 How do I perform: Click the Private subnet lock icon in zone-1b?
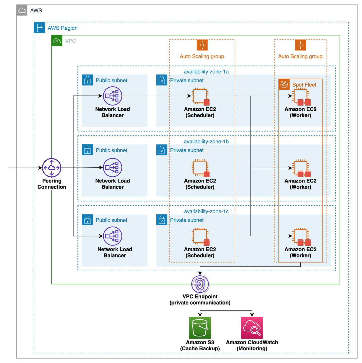[x=162, y=150]
